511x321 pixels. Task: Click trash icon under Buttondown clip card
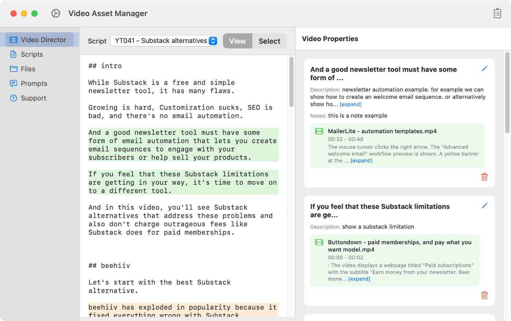pyautogui.click(x=484, y=295)
